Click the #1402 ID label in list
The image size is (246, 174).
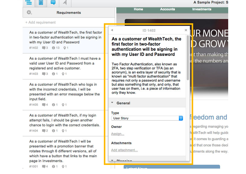34,48
